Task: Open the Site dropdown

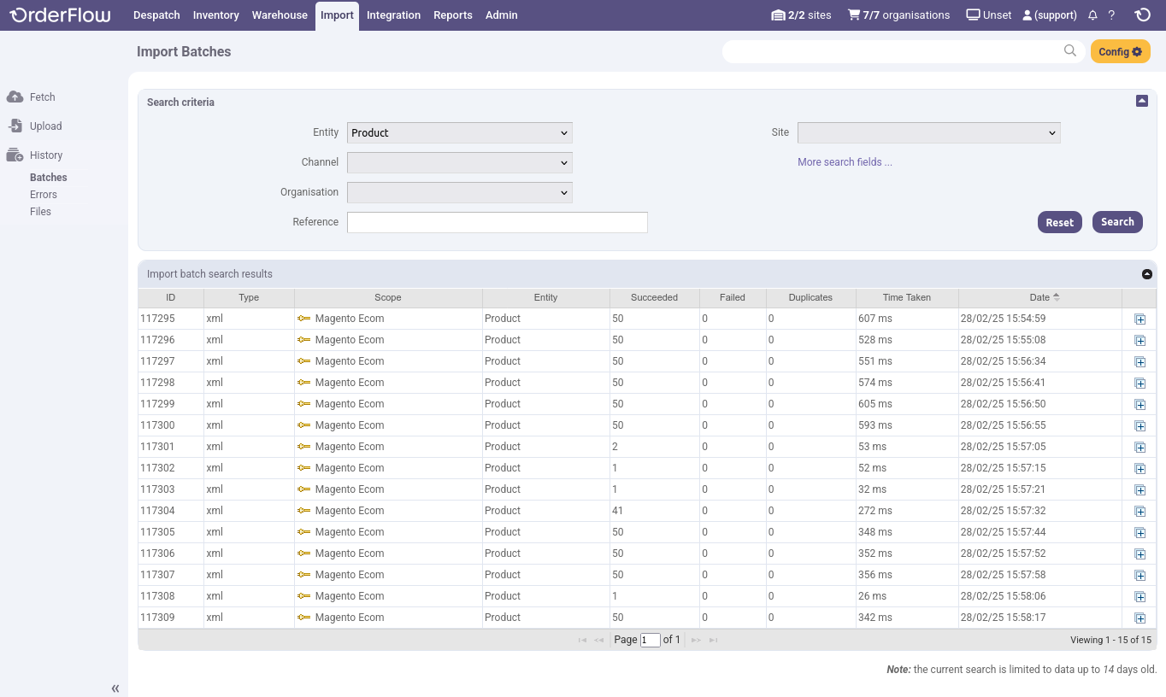Action: tap(928, 132)
